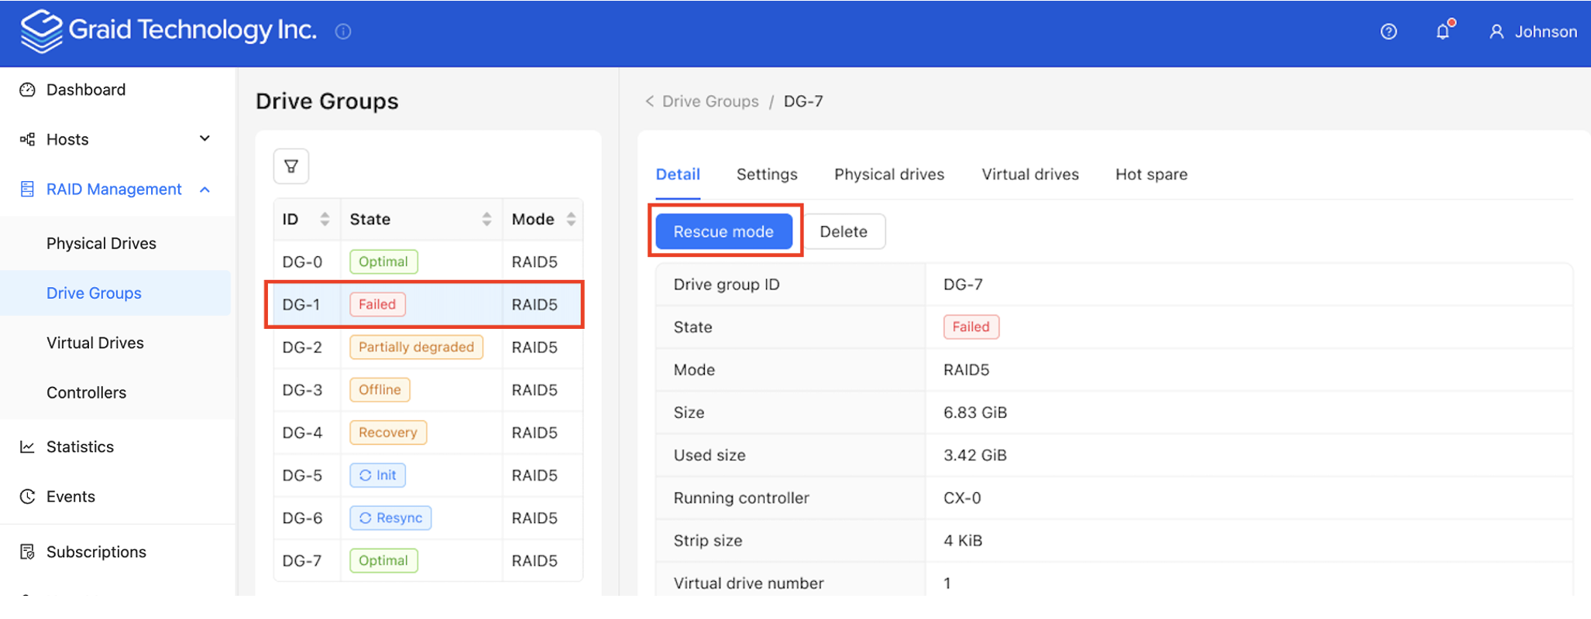Click the Optimal badge in DG-7 row
This screenshot has width=1591, height=619.
383,560
